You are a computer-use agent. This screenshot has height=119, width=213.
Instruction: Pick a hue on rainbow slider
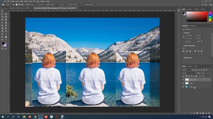pos(210,17)
